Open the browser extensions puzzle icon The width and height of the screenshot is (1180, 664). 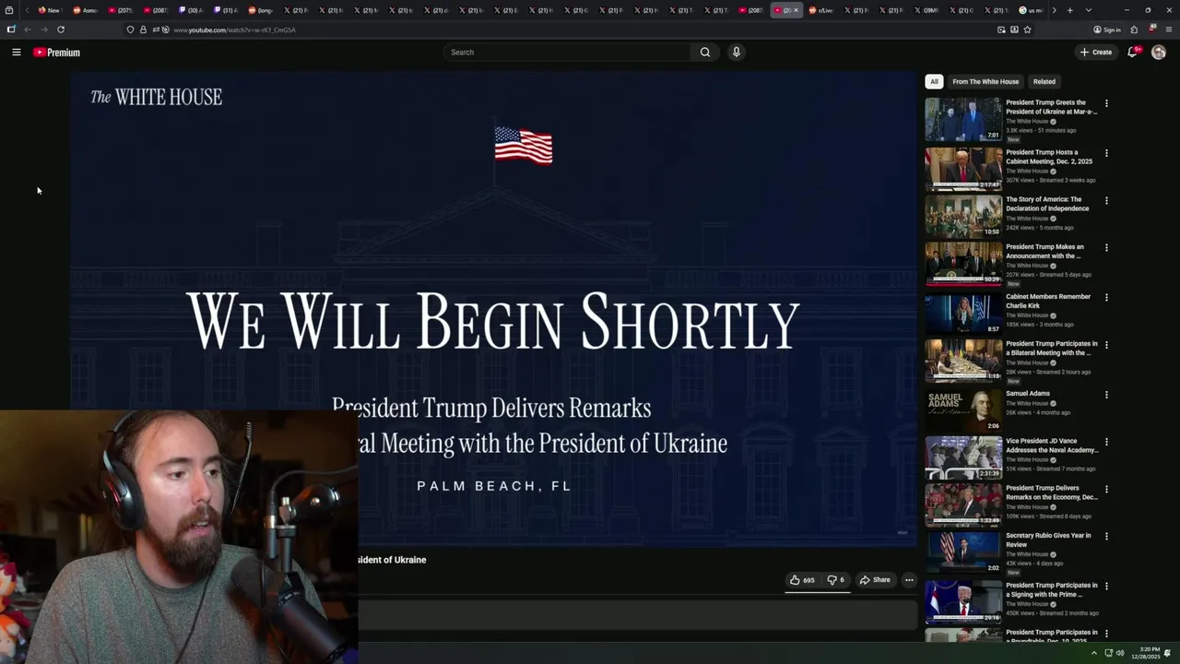point(1135,30)
